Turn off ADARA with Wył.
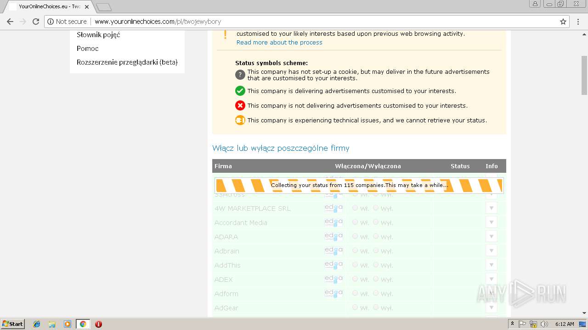 pos(376,236)
